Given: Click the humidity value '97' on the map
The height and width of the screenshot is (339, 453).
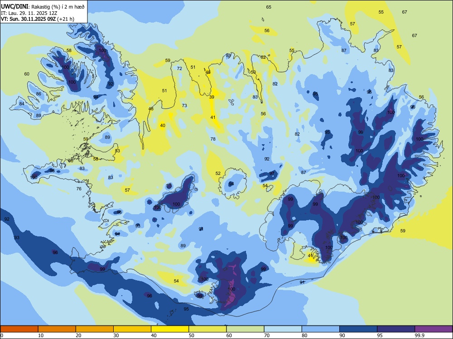Looking at the screenshot, I should click(272, 174).
